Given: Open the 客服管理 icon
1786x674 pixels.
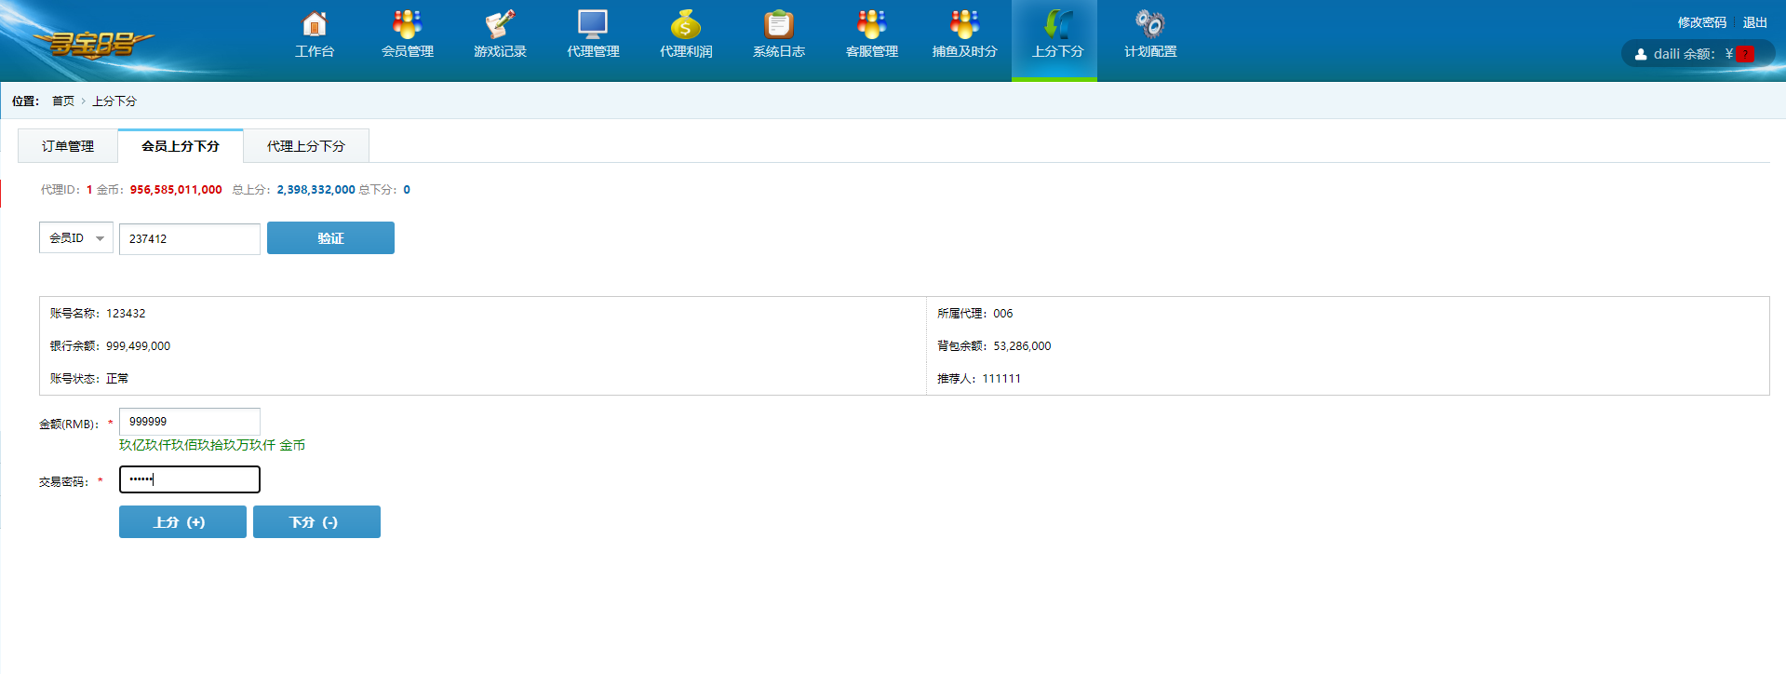Looking at the screenshot, I should pos(872,25).
